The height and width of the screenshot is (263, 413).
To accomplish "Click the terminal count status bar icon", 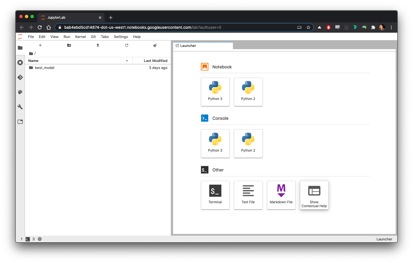I will tap(28, 239).
